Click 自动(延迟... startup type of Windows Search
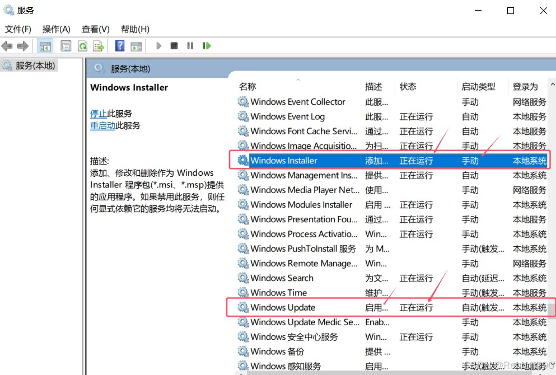Image resolution: width=556 pixels, height=375 pixels. (x=483, y=278)
